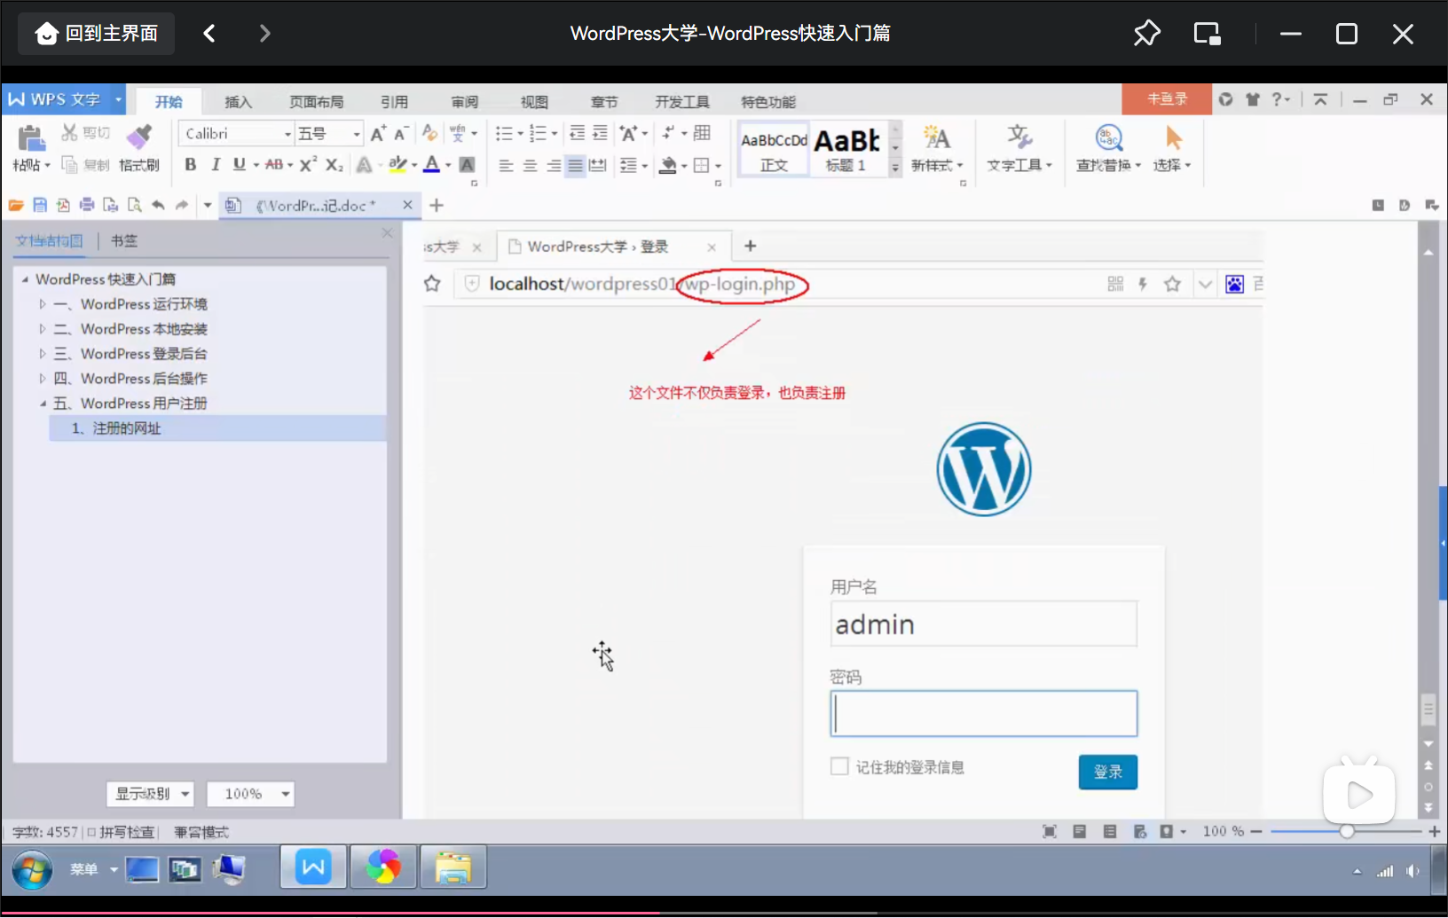Click the save icon in quick toolbar
This screenshot has width=1448, height=918.
tap(40, 205)
